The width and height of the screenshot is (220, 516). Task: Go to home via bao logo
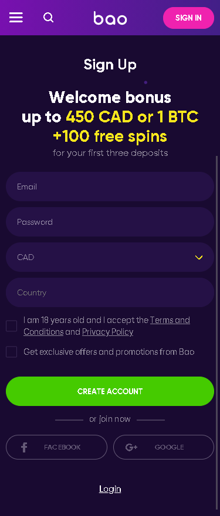click(x=110, y=18)
